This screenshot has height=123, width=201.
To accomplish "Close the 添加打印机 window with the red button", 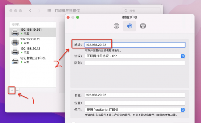I will (68, 17).
